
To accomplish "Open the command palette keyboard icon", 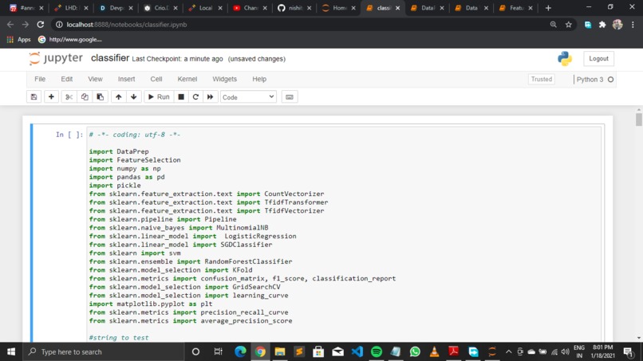I will [x=290, y=97].
